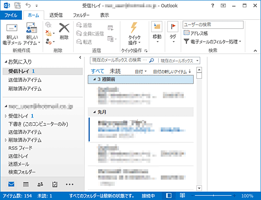This screenshot has height=200, width=261.
Task: Open the アドレス帳 address book
Action: point(196,33)
